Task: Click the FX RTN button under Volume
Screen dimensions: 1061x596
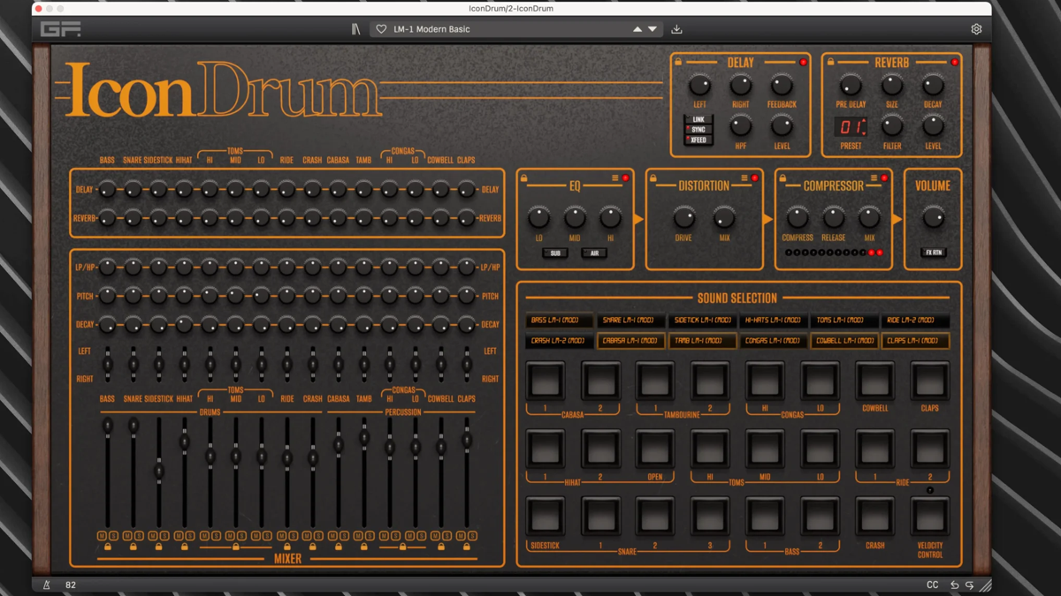Action: [933, 253]
